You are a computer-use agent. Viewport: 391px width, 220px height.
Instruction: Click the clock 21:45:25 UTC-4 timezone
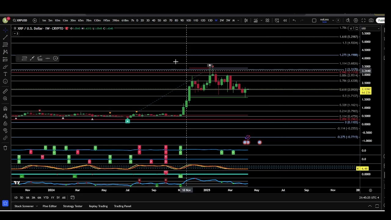(369, 198)
